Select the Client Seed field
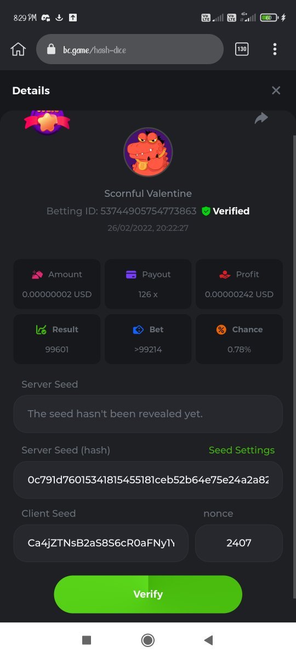Image resolution: width=296 pixels, height=658 pixels. pyautogui.click(x=101, y=543)
